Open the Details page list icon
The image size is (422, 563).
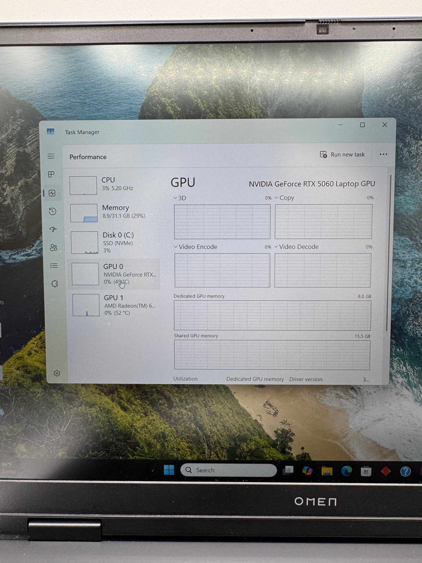54,266
